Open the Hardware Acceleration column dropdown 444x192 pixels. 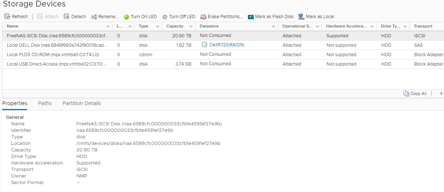(372, 26)
